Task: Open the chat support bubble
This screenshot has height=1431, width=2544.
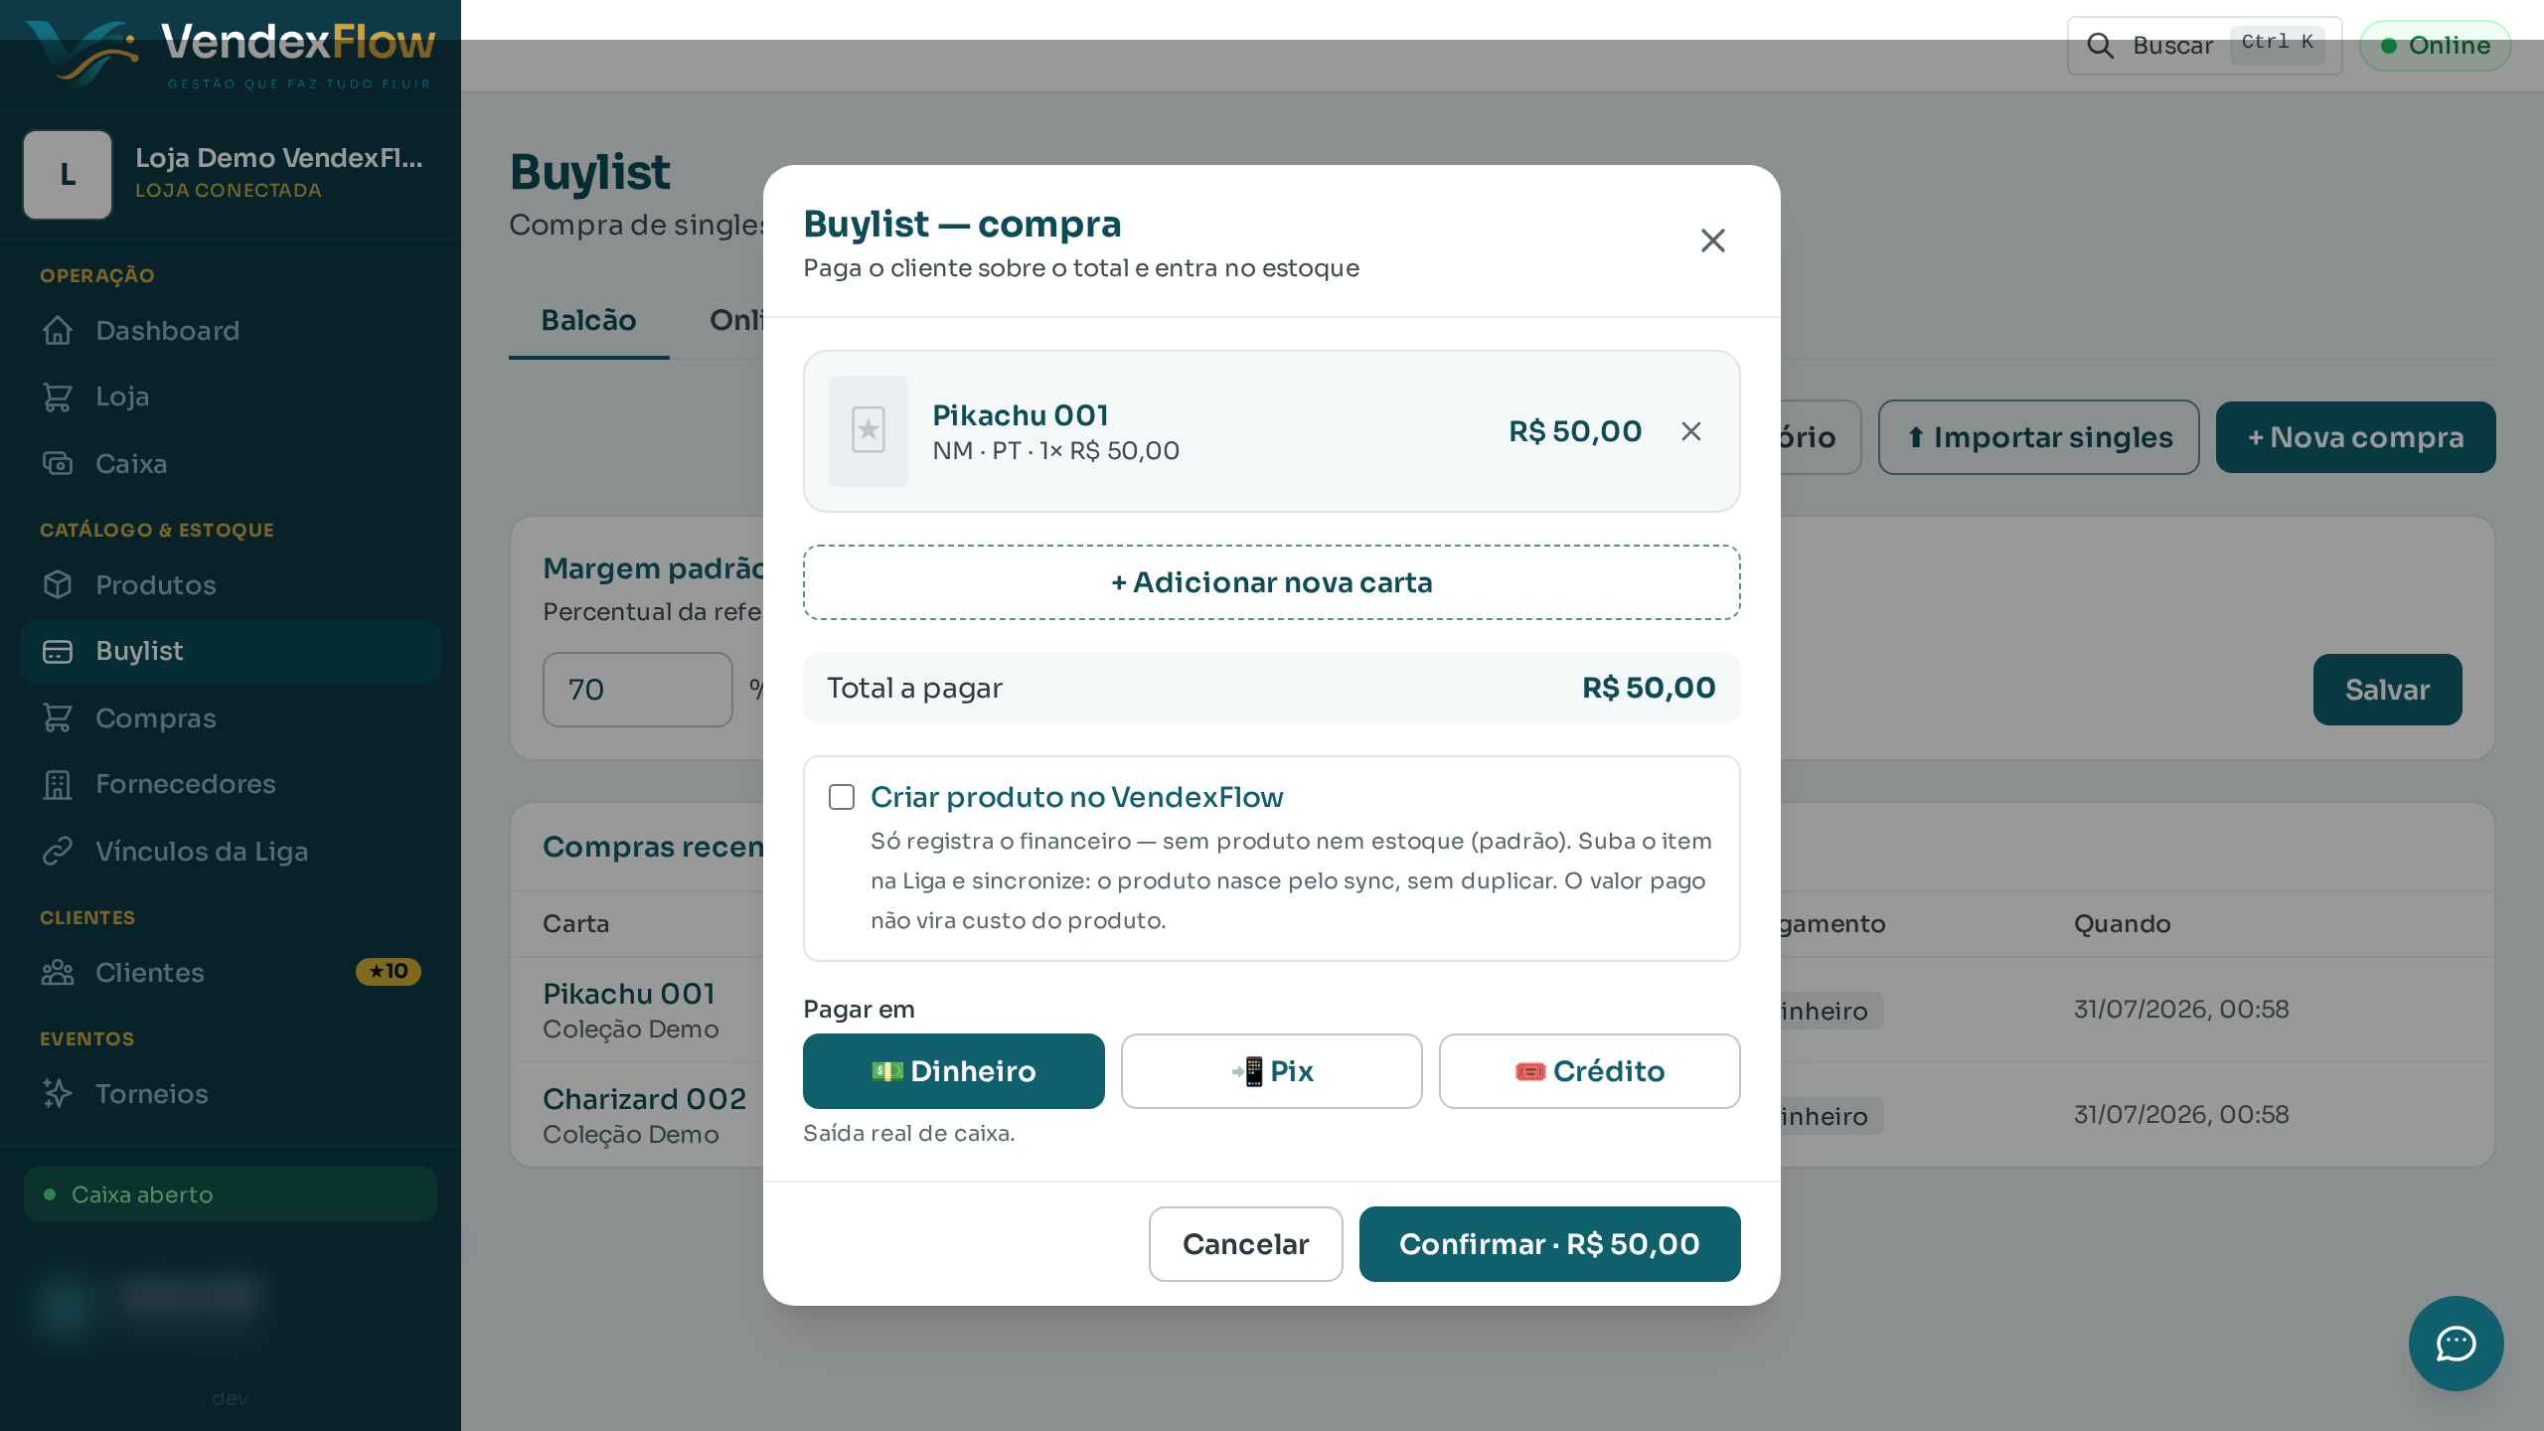Action: pyautogui.click(x=2456, y=1344)
